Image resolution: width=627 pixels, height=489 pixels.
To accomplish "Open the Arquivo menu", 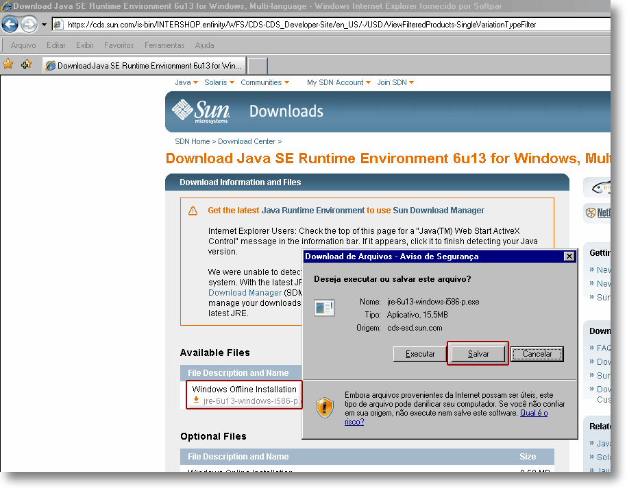I will click(x=23, y=45).
